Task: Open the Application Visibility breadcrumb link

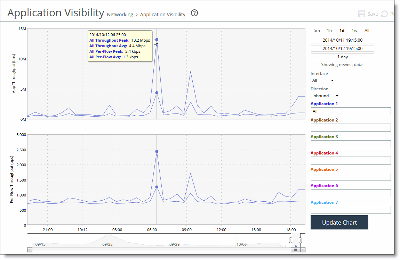Action: (163, 15)
